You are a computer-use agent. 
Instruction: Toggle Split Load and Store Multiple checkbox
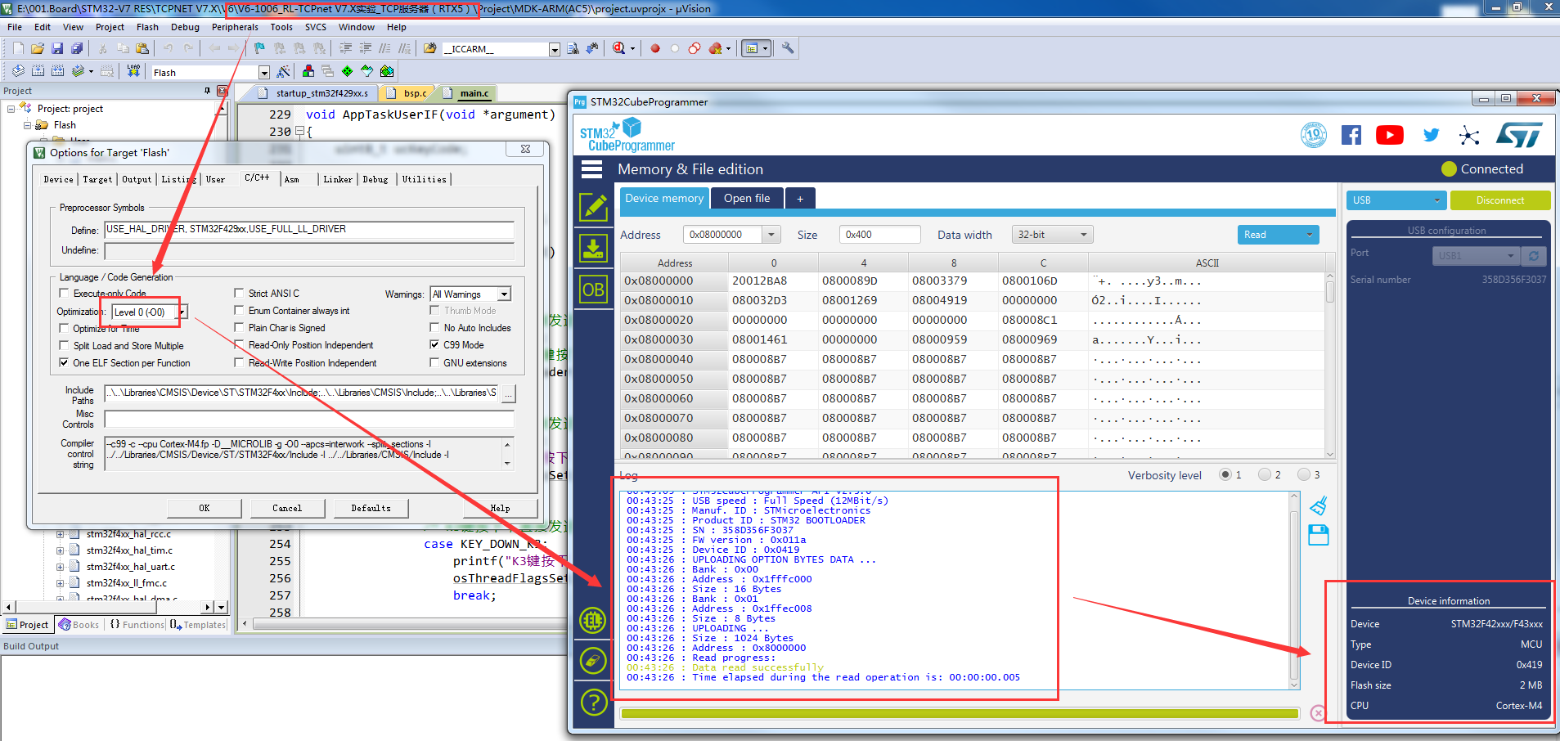[64, 345]
